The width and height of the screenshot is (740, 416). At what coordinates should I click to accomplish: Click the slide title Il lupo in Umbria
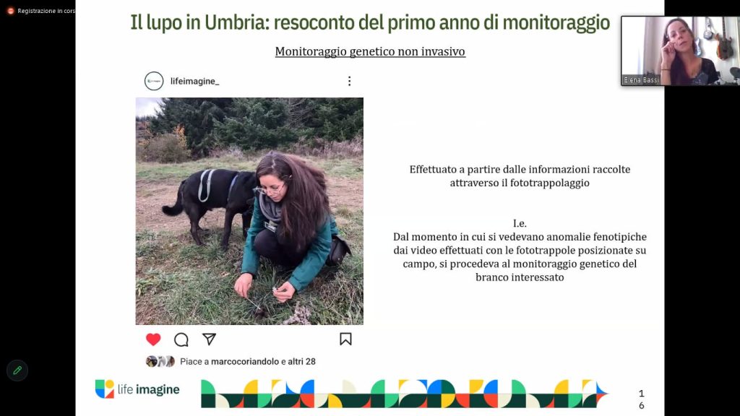tap(370, 22)
